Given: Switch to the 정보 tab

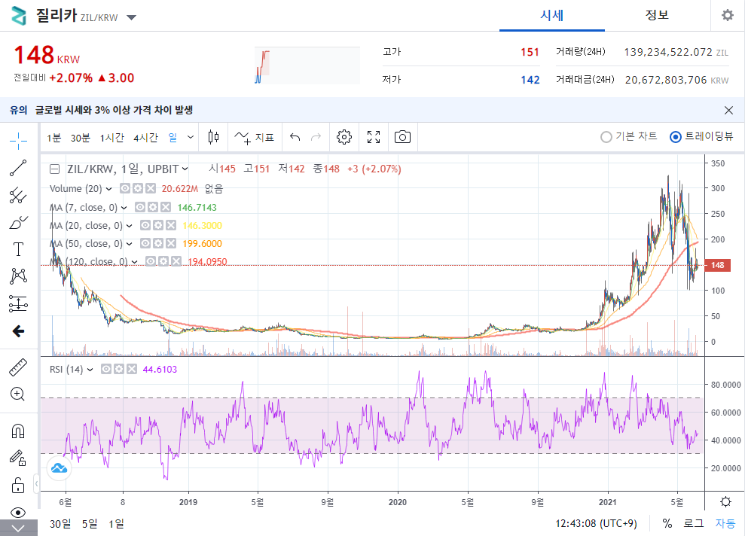Looking at the screenshot, I should pyautogui.click(x=657, y=15).
